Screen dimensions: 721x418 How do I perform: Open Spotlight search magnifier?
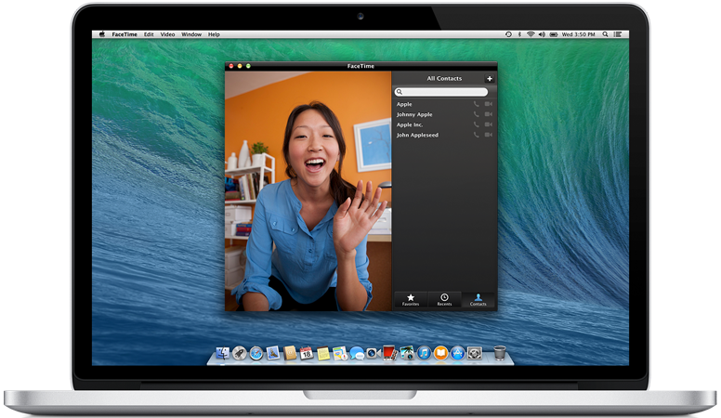pyautogui.click(x=606, y=34)
